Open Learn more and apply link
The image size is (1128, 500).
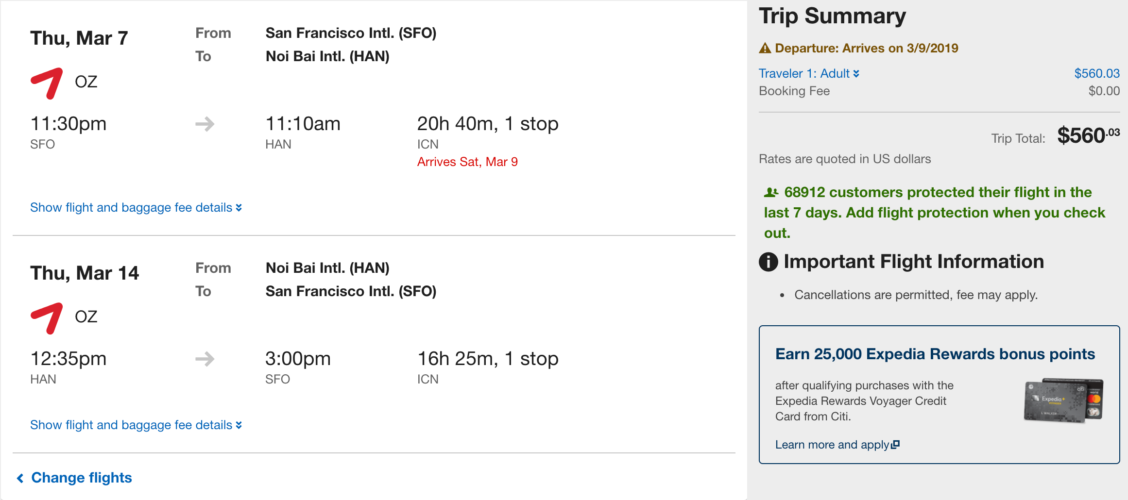pyautogui.click(x=832, y=445)
